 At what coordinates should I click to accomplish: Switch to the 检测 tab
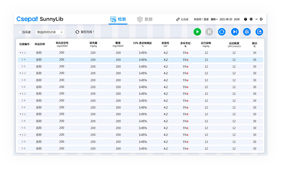[119, 19]
